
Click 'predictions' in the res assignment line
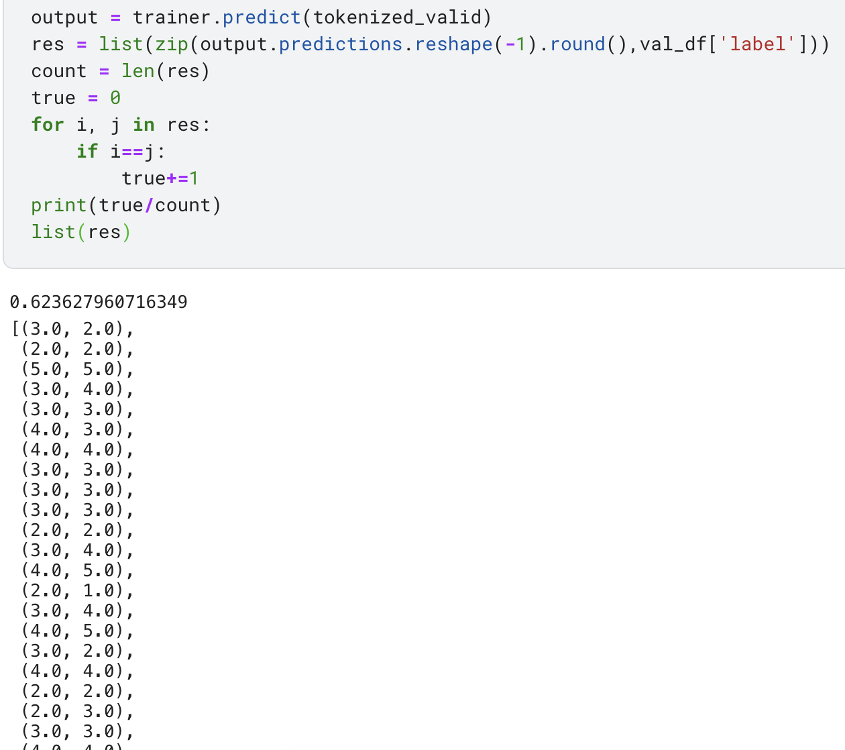click(x=340, y=44)
